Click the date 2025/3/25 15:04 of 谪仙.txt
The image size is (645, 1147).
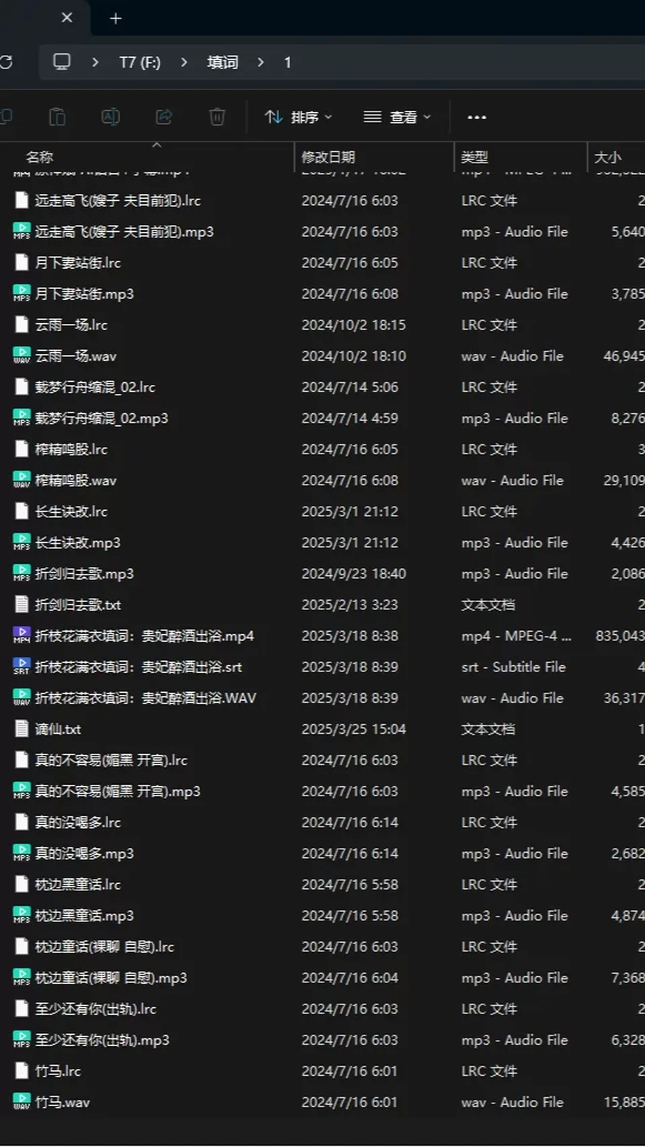(353, 729)
